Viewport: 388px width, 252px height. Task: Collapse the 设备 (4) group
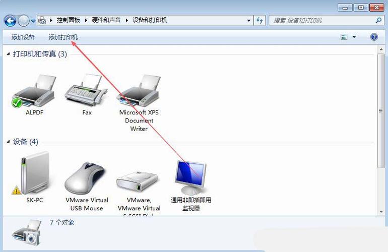8,141
